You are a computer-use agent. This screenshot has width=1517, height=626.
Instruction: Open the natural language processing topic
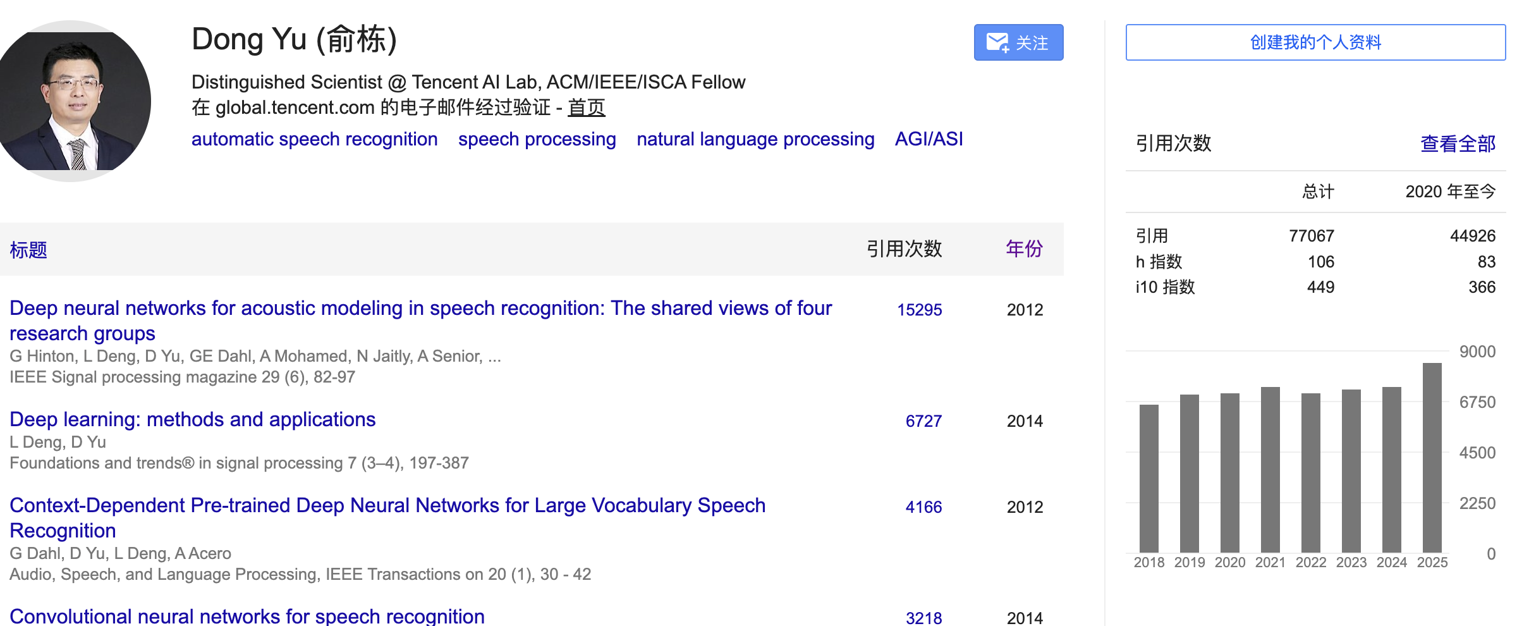click(755, 139)
